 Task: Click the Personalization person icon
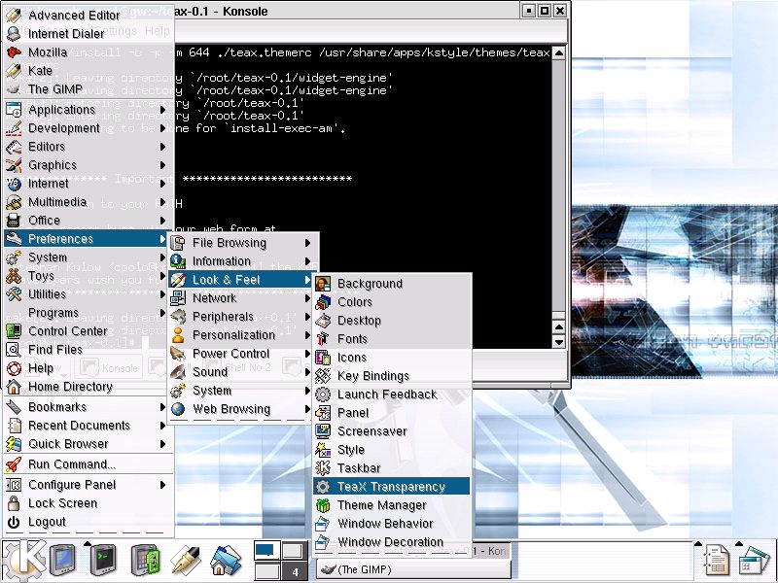click(x=178, y=335)
